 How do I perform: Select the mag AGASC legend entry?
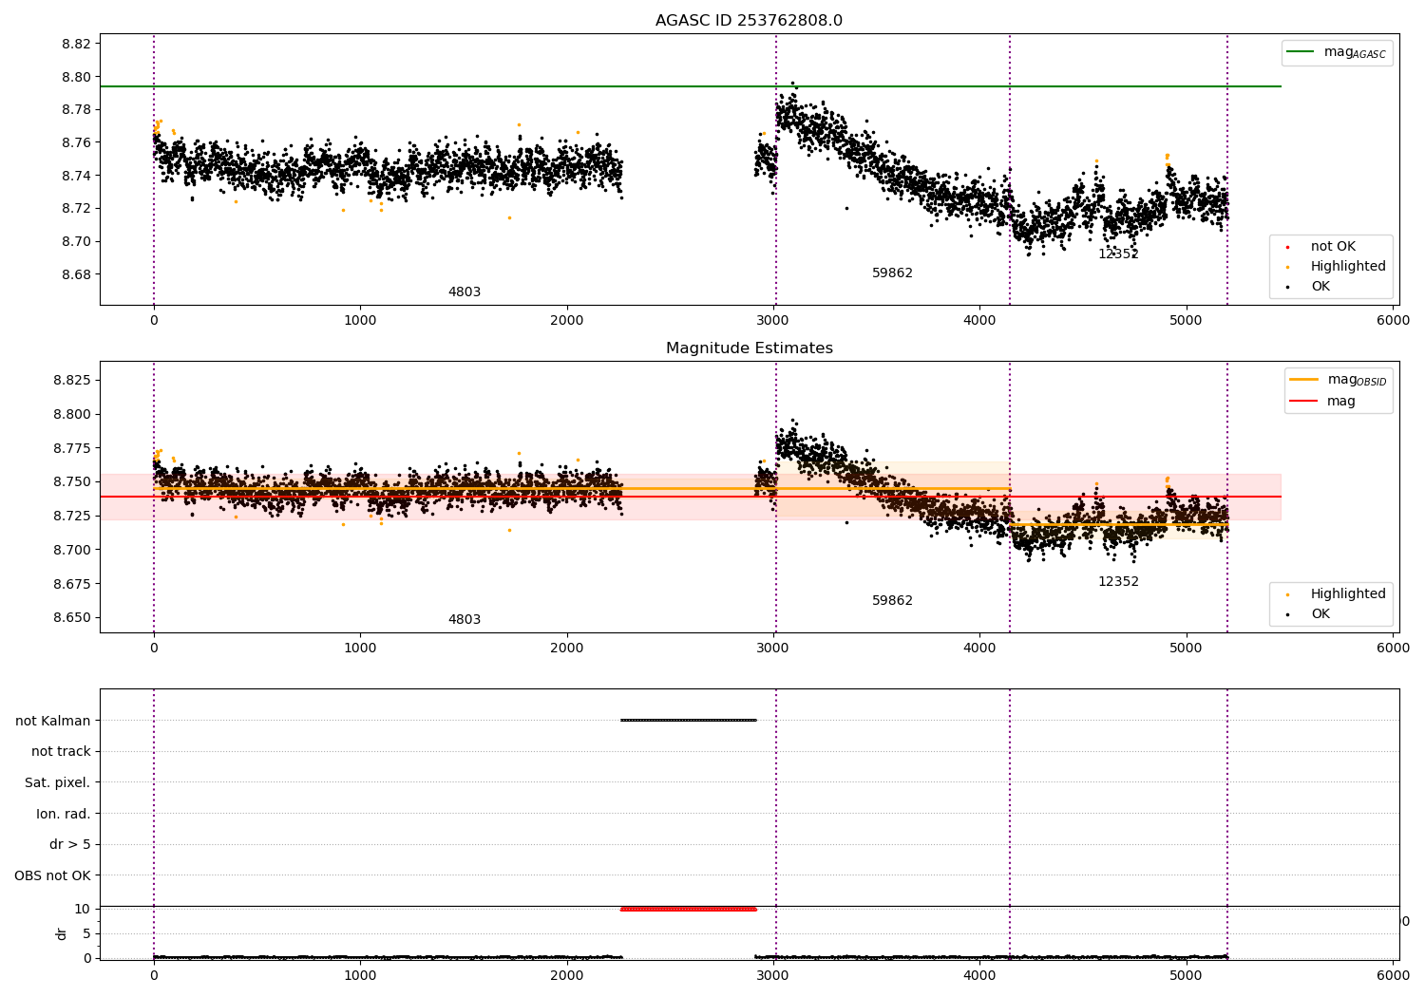pyautogui.click(x=1338, y=52)
